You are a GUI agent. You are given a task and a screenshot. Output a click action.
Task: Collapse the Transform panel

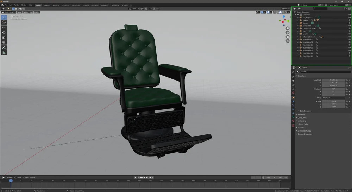(x=301, y=76)
